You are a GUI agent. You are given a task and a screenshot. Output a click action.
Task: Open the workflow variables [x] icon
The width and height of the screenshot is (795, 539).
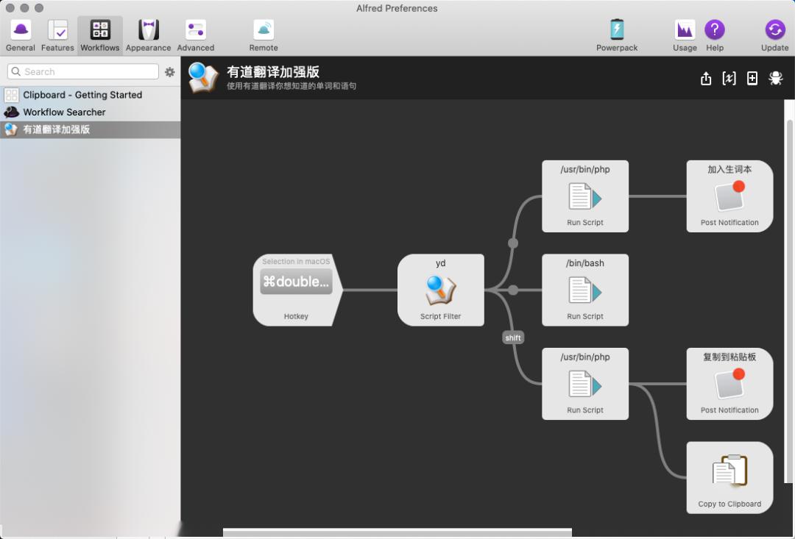[x=729, y=79]
